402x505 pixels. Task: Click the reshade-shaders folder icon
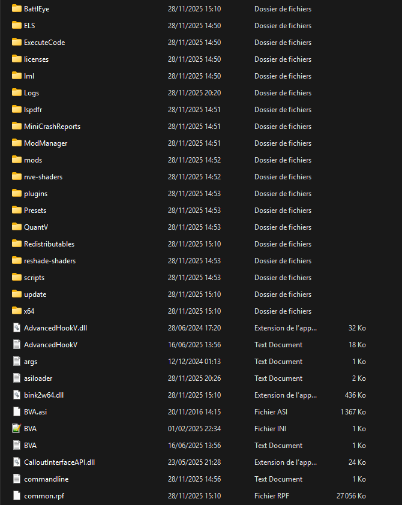(x=16, y=260)
